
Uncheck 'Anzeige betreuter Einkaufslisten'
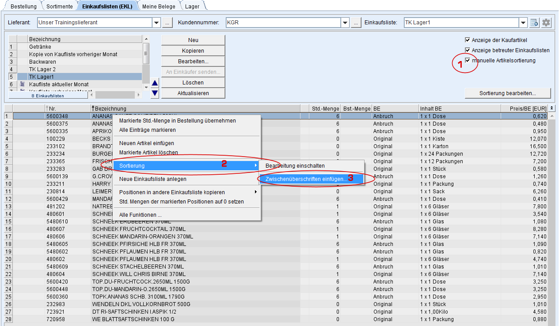[x=468, y=50]
